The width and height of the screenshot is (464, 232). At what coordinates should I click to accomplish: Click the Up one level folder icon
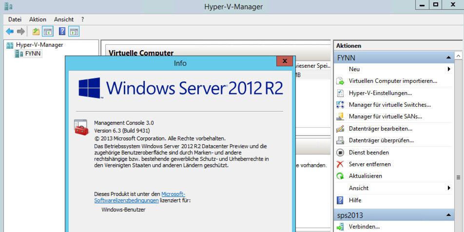coord(36,31)
